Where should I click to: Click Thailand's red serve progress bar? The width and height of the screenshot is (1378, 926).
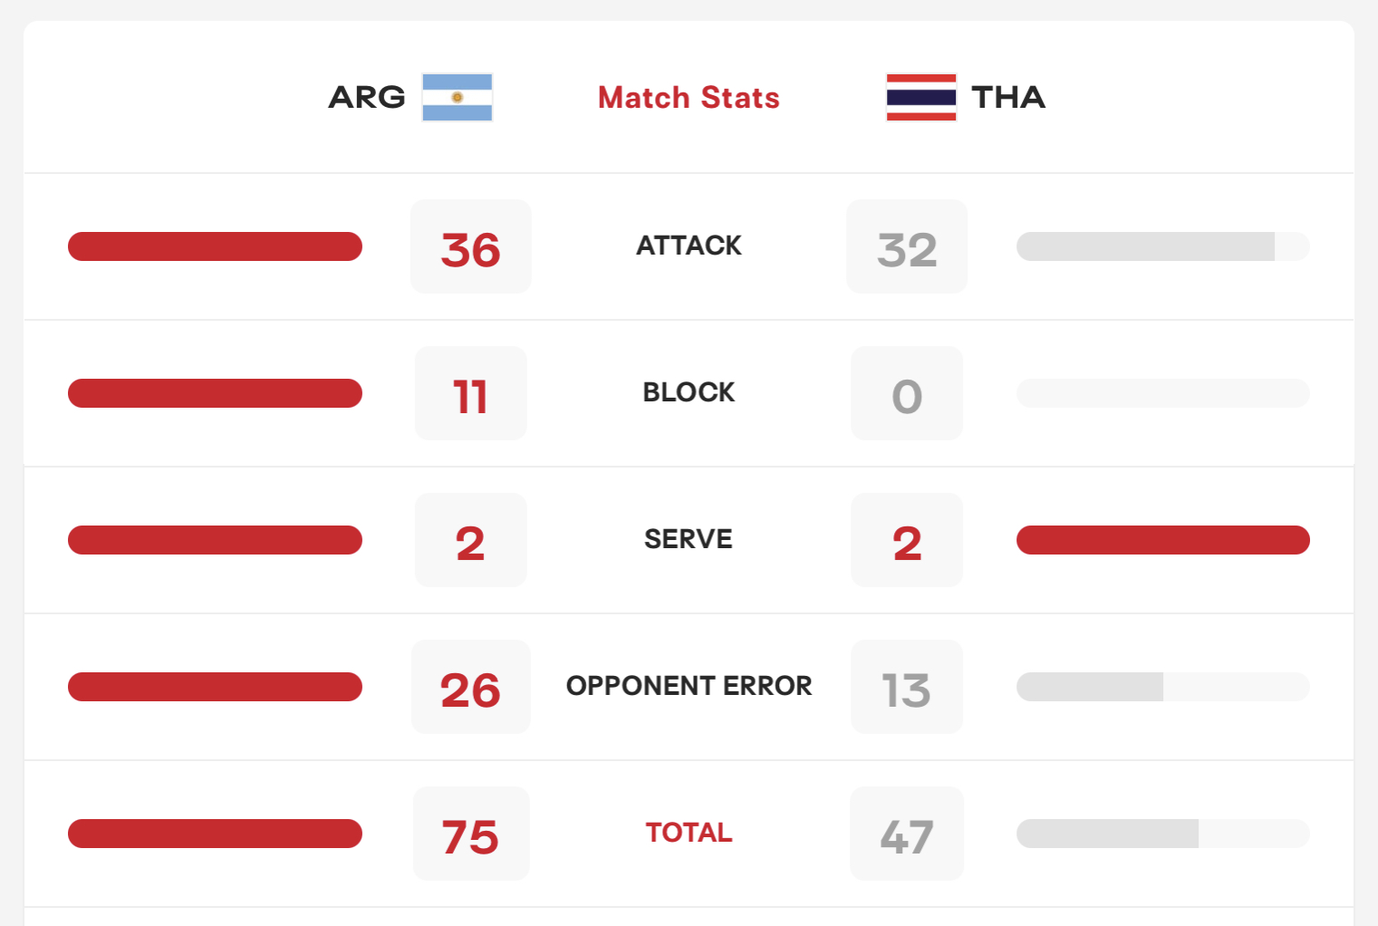(1163, 540)
